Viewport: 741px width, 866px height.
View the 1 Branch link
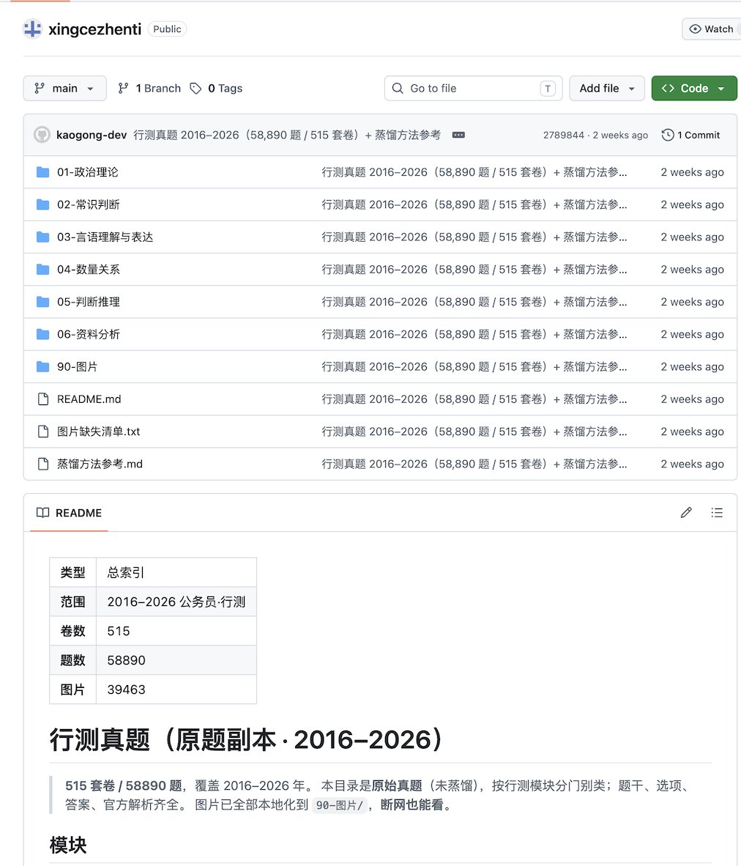pyautogui.click(x=149, y=89)
